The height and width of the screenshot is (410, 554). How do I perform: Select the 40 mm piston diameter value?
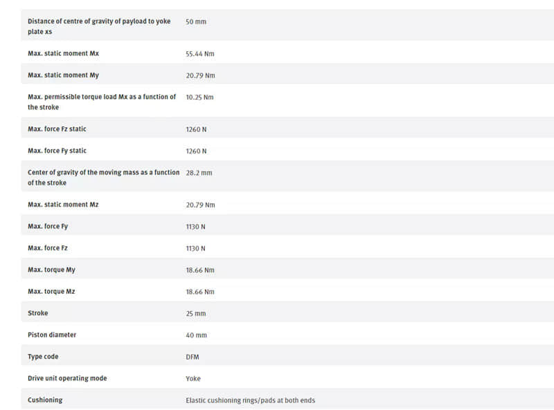click(x=196, y=335)
